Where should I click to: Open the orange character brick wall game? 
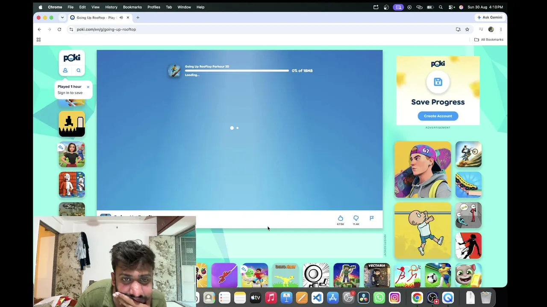(x=72, y=185)
